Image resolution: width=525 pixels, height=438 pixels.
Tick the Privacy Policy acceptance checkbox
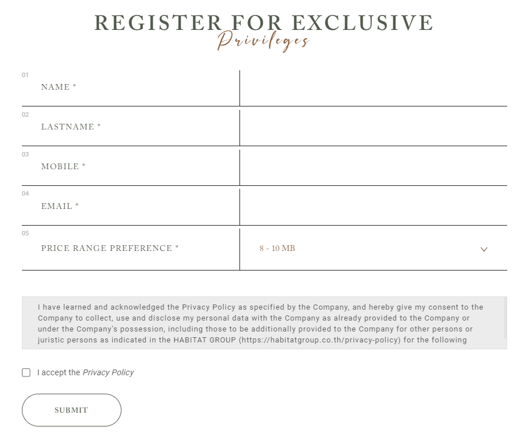coord(26,372)
